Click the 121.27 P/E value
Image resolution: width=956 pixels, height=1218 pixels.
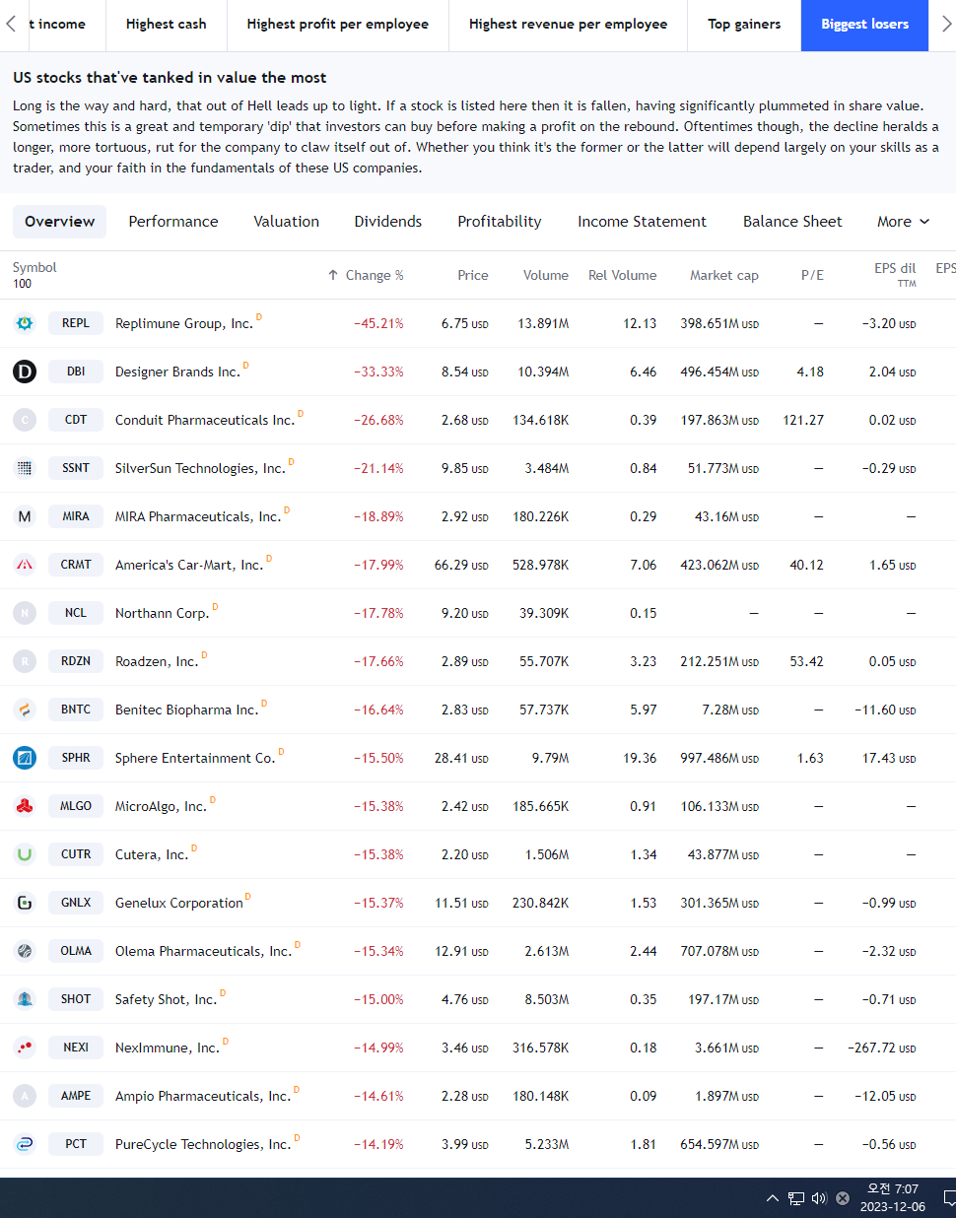803,420
